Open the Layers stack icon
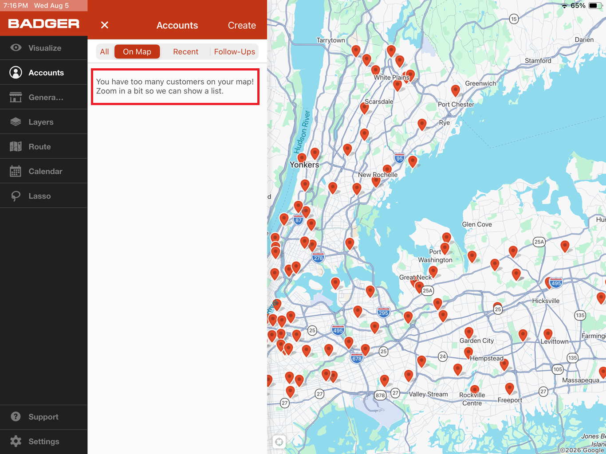Image resolution: width=606 pixels, height=454 pixels. 16,122
